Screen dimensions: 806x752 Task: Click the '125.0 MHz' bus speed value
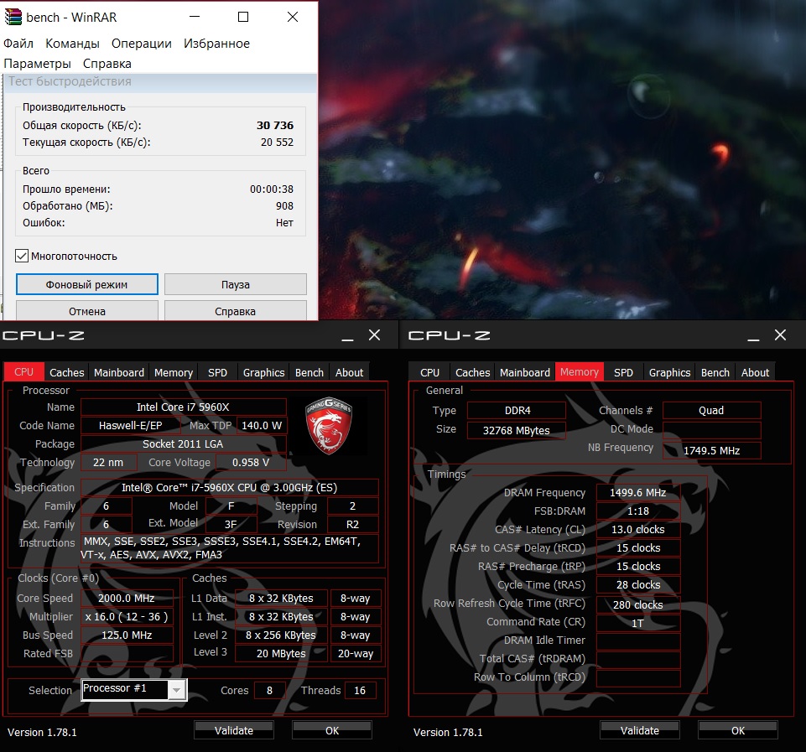(x=127, y=635)
